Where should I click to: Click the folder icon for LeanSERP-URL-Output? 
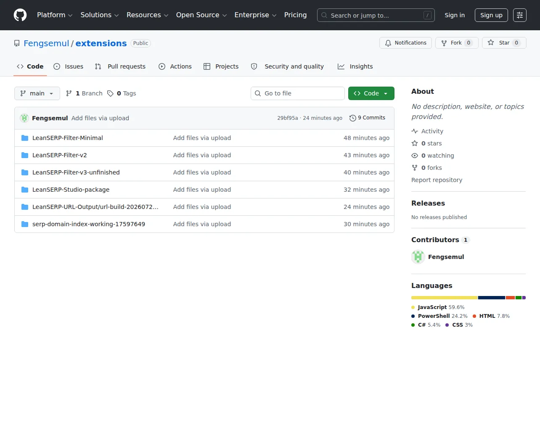(x=25, y=207)
